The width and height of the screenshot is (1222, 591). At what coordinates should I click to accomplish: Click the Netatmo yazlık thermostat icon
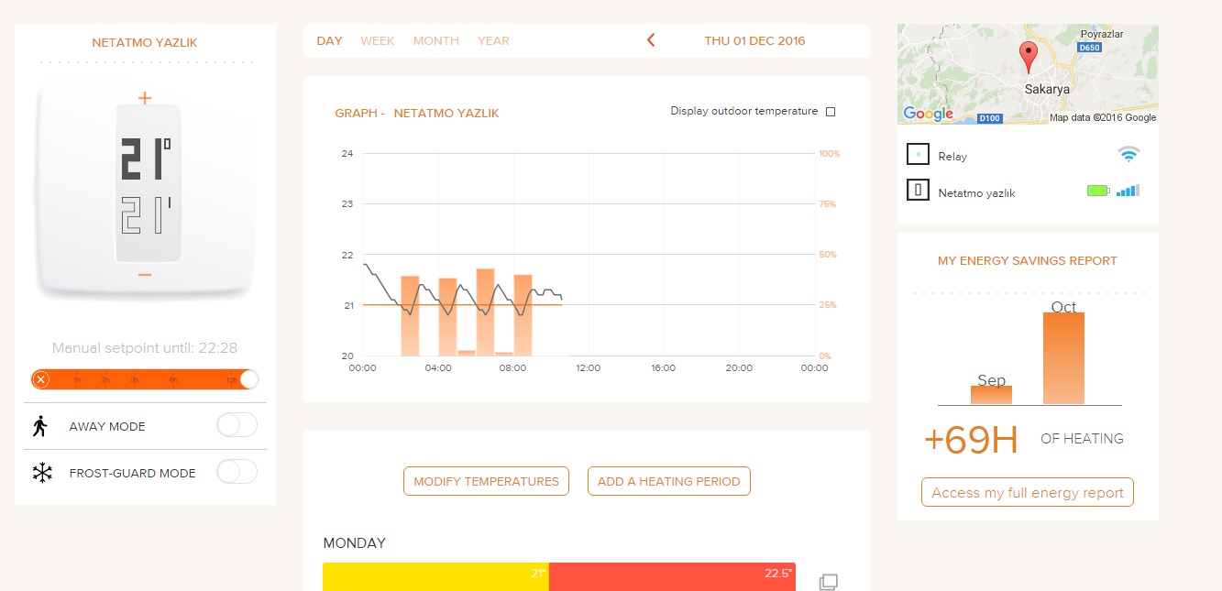pos(918,191)
